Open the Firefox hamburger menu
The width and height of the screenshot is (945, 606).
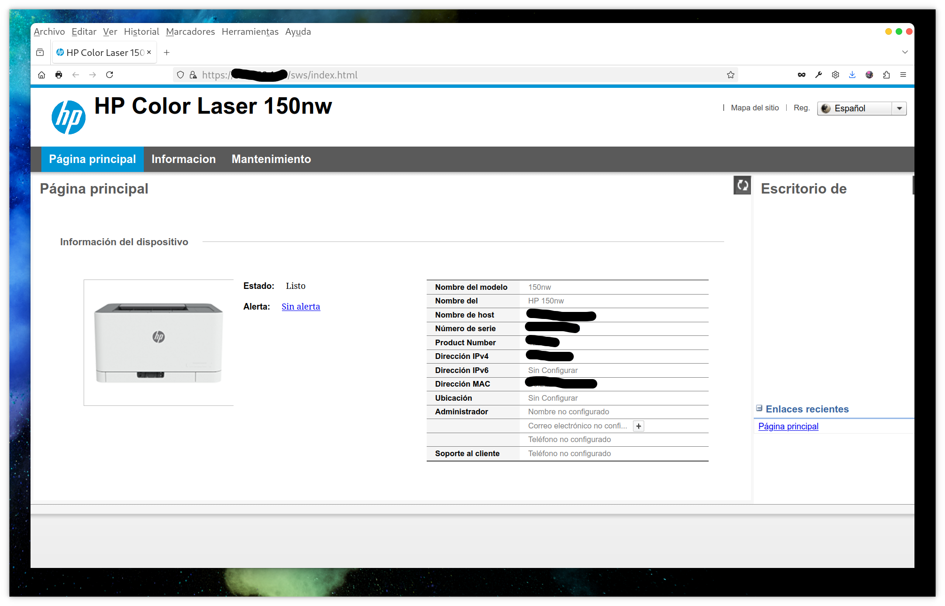[x=903, y=75]
